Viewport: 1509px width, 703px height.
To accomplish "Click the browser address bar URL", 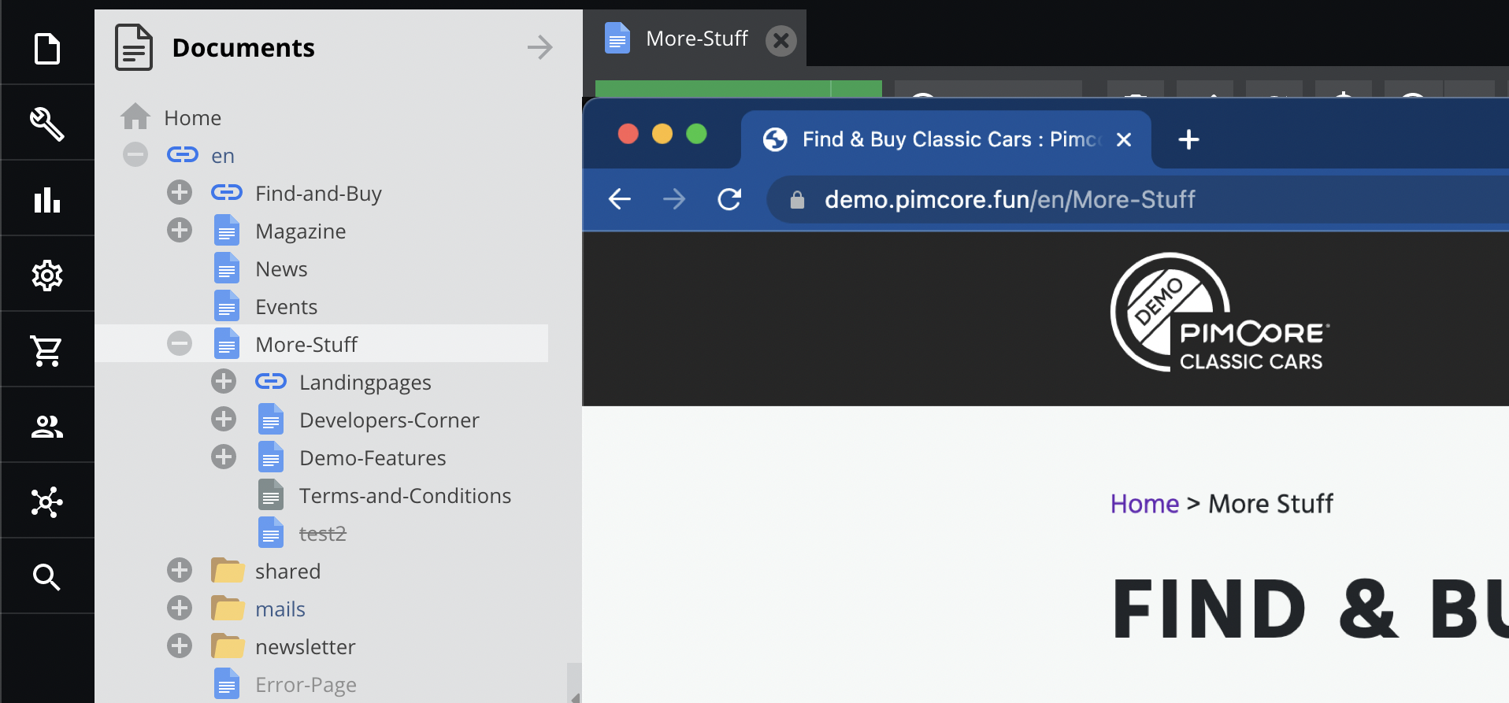I will click(x=1009, y=200).
